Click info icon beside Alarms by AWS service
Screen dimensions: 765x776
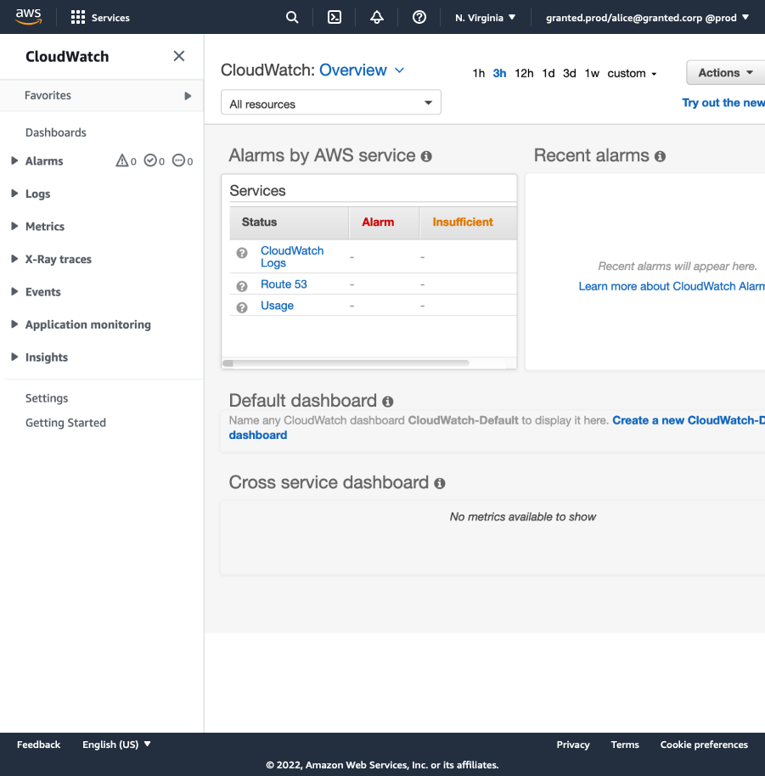[x=426, y=156]
